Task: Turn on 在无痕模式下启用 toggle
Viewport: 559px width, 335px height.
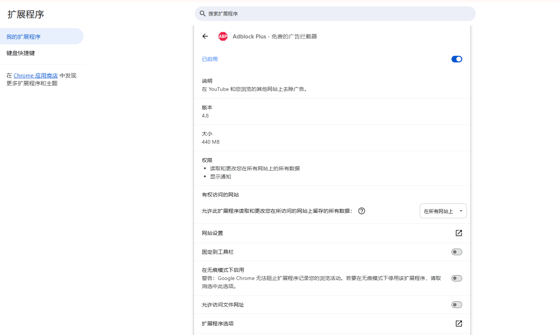Action: (x=457, y=278)
